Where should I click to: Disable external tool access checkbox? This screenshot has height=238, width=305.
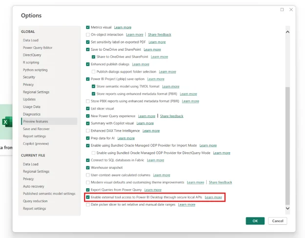click(87, 197)
